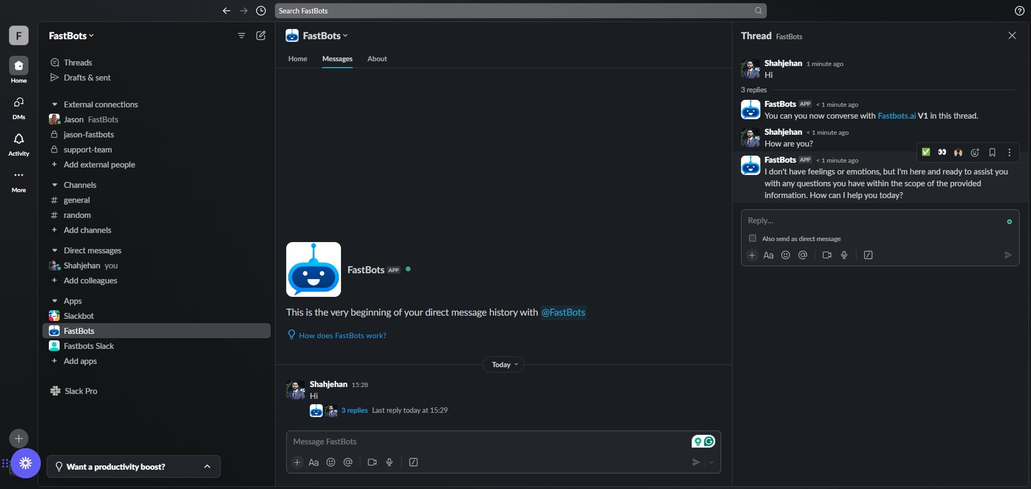
Task: Open How does FastBots work link
Action: pyautogui.click(x=342, y=335)
